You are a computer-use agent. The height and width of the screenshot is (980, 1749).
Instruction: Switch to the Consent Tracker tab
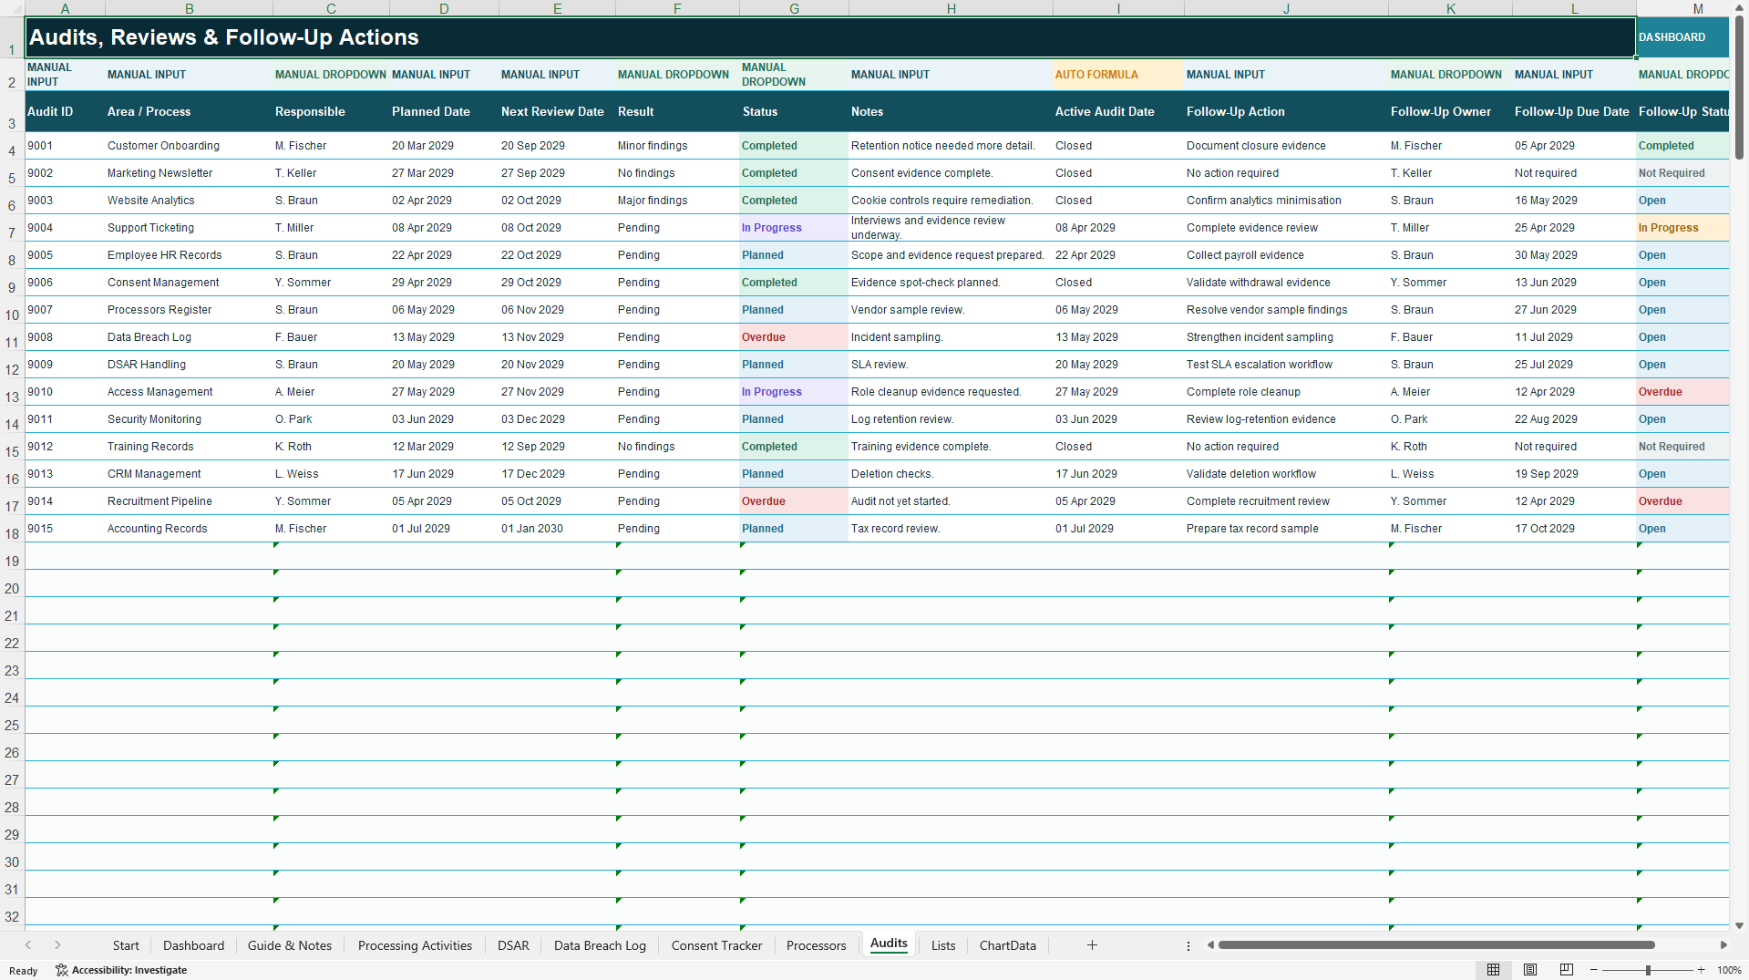point(716,945)
